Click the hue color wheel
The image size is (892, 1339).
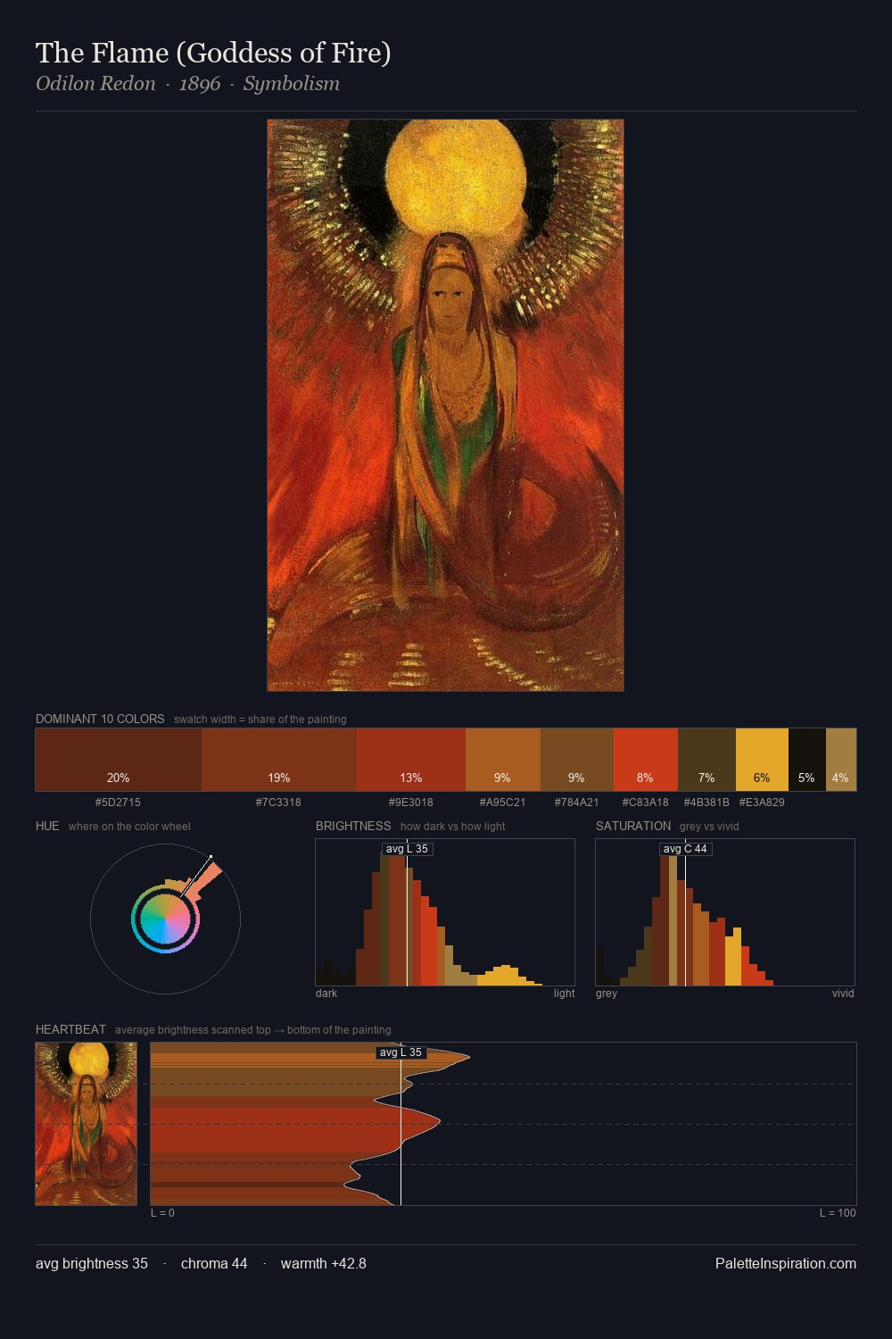click(x=165, y=919)
